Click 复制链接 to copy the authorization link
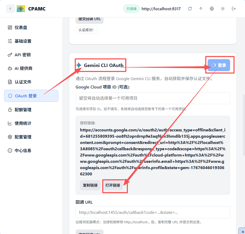 tap(90, 185)
